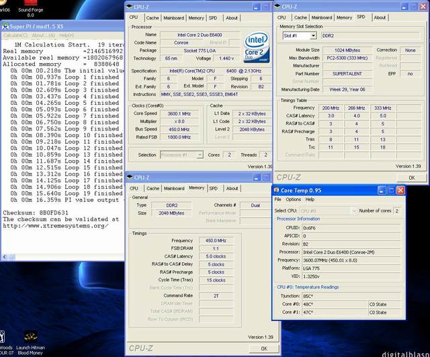This screenshot has height=357, width=430.
Task: Click Core Temp CPUID 0x6F6 field
Action: coord(351,228)
